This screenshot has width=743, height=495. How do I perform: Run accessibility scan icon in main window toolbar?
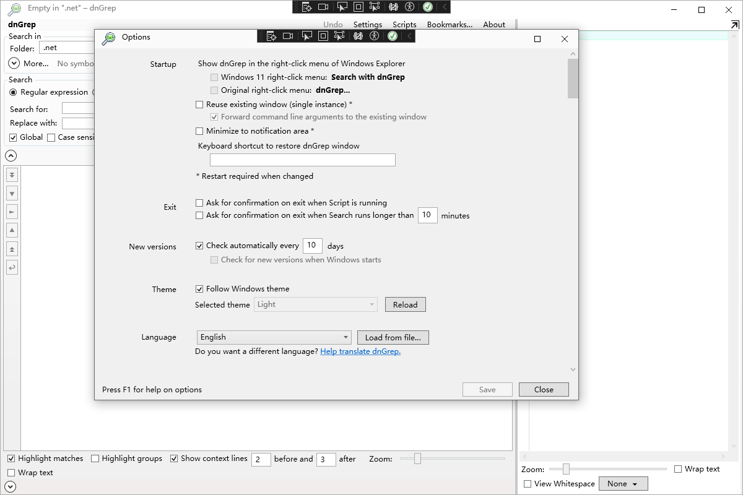coord(409,7)
